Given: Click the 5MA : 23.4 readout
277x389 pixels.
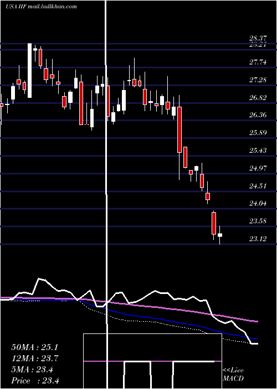Looking at the screenshot, I should click(32, 370).
